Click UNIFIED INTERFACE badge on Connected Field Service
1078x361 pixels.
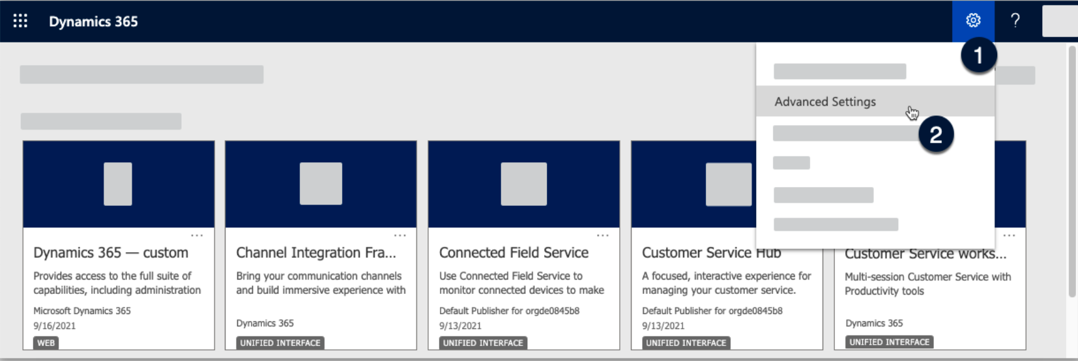point(483,343)
